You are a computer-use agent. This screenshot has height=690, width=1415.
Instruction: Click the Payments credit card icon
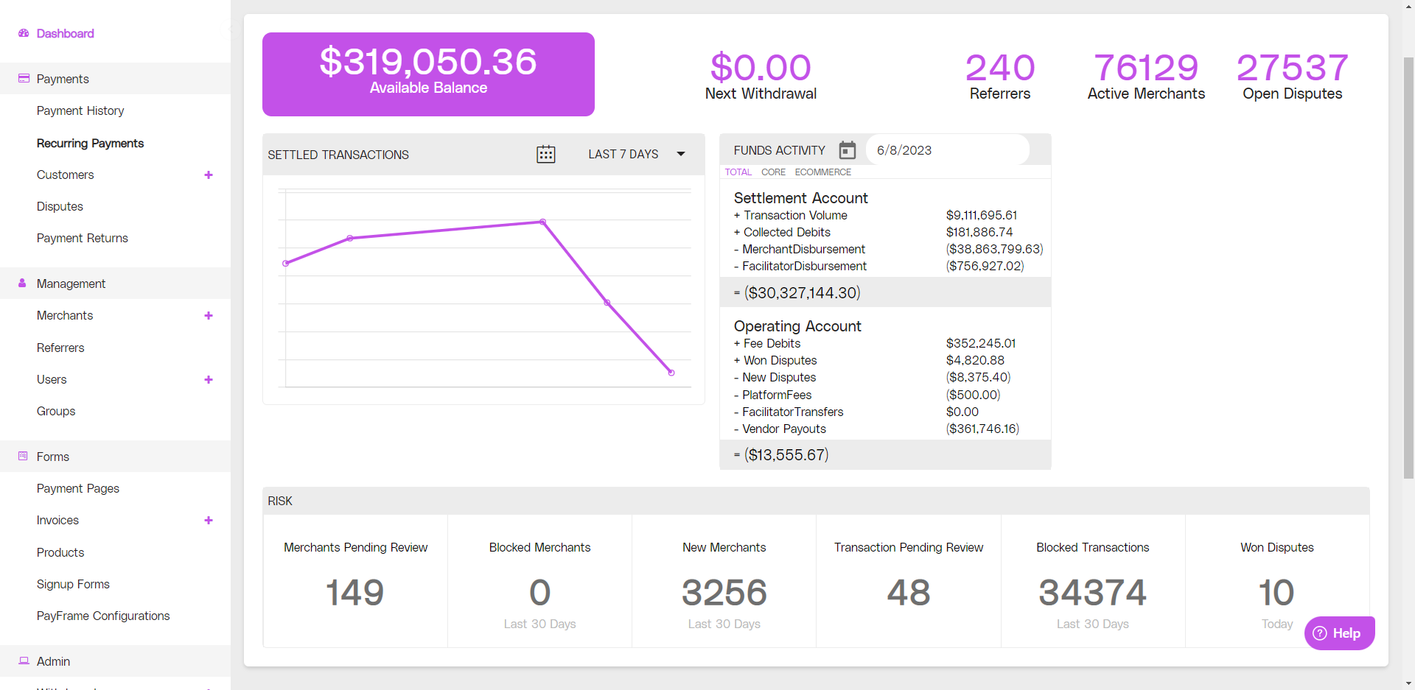point(24,78)
